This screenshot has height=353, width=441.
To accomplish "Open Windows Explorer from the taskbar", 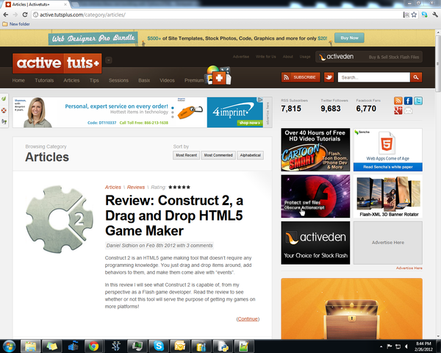I will (31, 346).
